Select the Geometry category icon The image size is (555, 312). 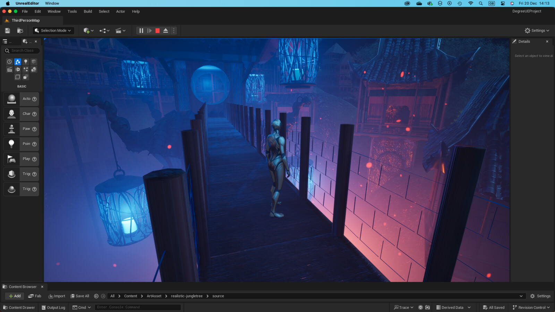point(34,69)
